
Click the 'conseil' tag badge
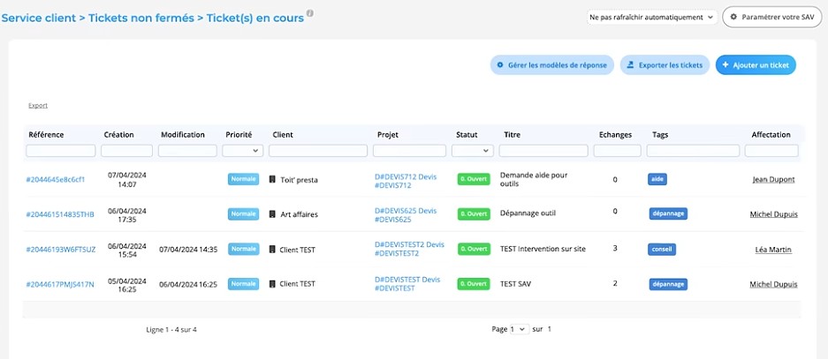662,250
